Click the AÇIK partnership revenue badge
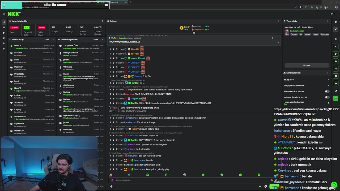Image resolution: width=340 pixels, height=191 pixels. coord(26,27)
